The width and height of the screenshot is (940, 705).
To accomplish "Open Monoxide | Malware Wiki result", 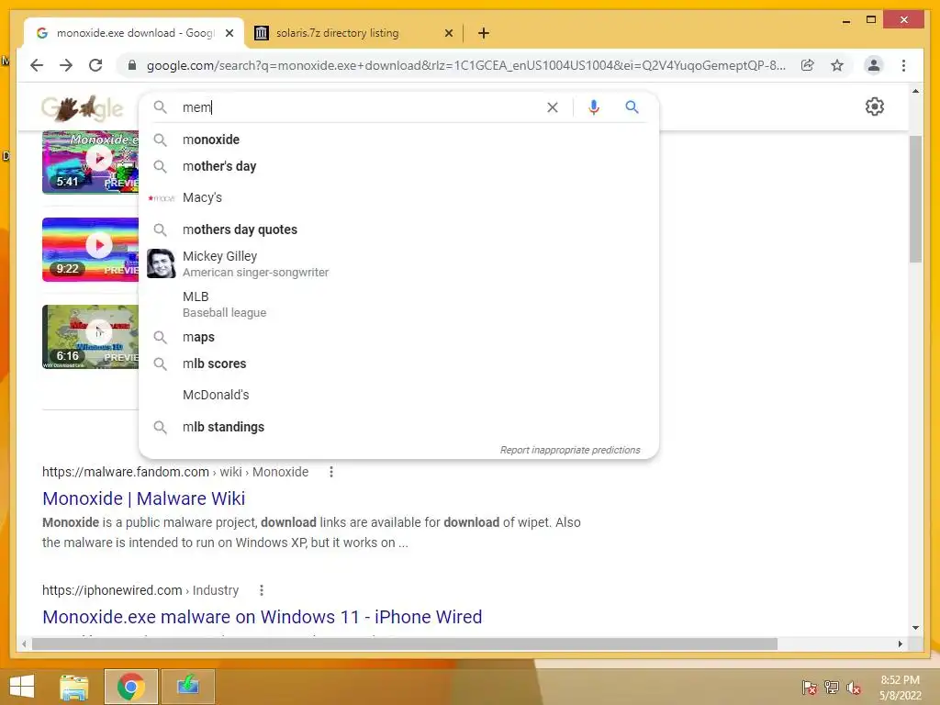I will pos(144,498).
